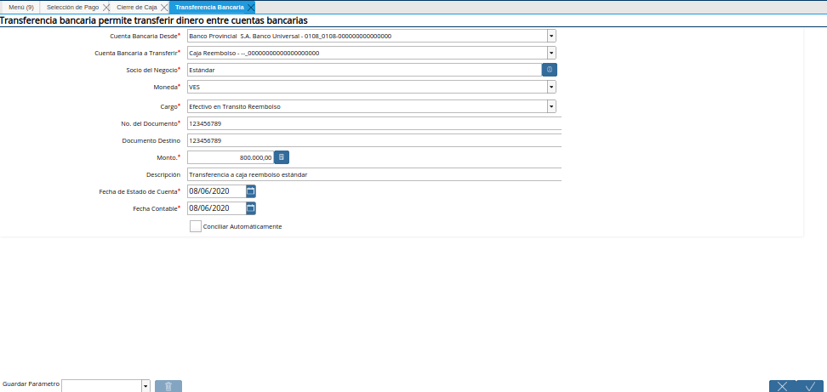Screen dimensions: 827x392
Task: Open the calculator icon next to Monto
Action: click(x=282, y=157)
